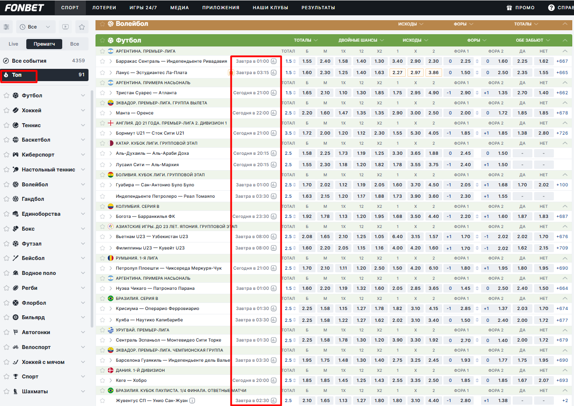Toggle favorite star for Теннис in sidebar
The width and height of the screenshot is (574, 406).
(6, 125)
